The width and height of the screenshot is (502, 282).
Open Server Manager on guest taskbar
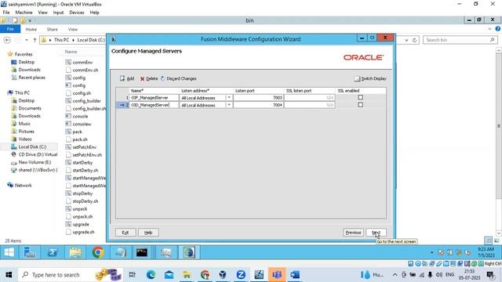point(30,252)
